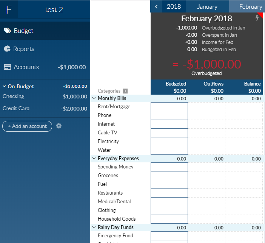Image resolution: width=265 pixels, height=243 pixels.
Task: Collapse the Monthly Bills category group
Action: [94, 98]
